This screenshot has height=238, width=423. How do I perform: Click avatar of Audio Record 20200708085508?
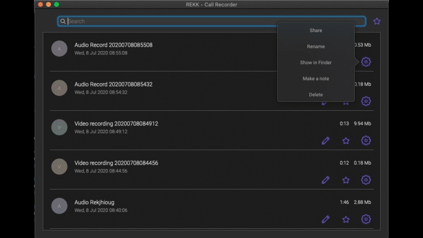pyautogui.click(x=59, y=49)
